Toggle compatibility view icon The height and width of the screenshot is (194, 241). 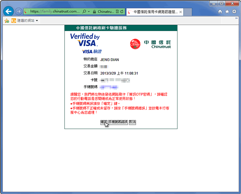point(117,12)
